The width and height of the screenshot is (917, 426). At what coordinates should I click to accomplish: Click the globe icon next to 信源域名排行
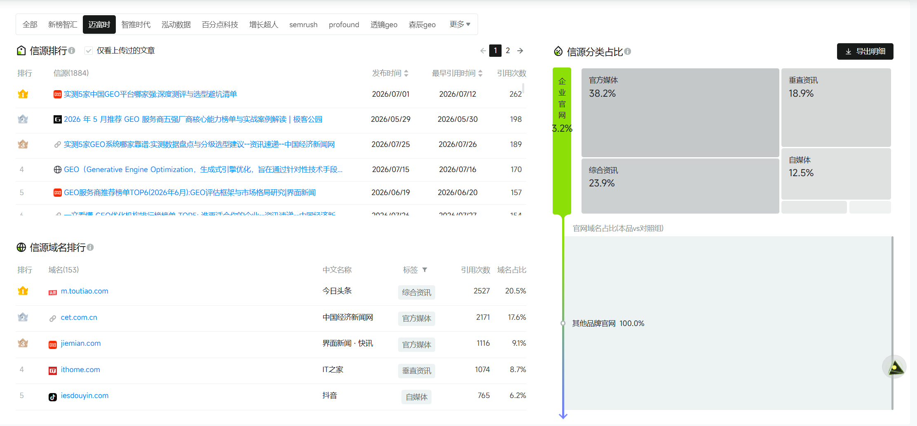tap(21, 247)
